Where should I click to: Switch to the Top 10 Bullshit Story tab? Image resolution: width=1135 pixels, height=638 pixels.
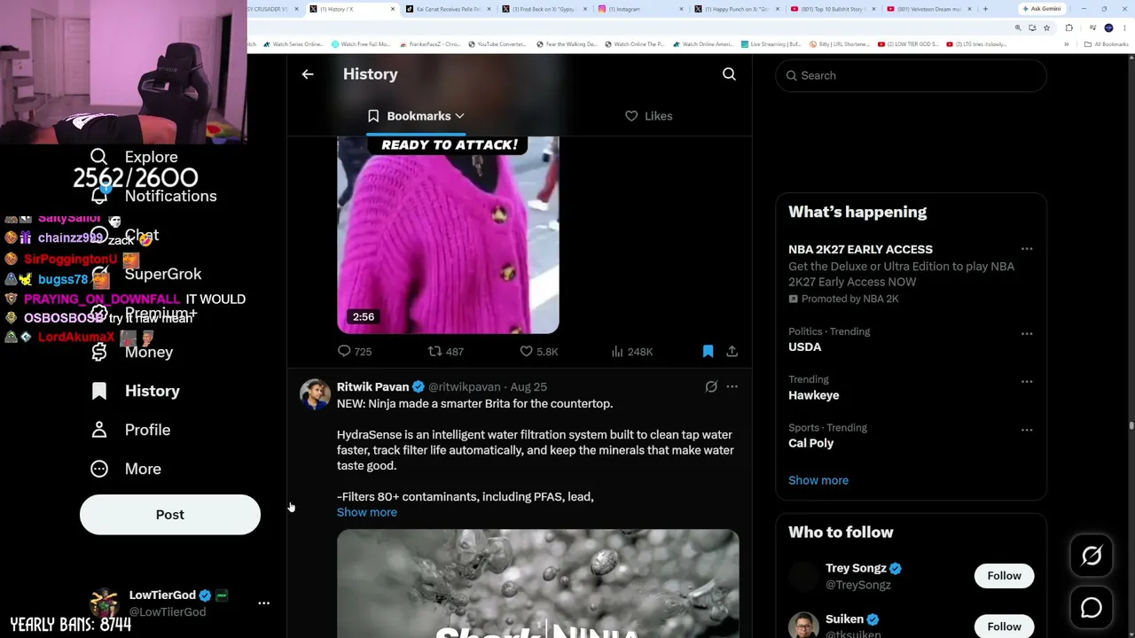click(831, 9)
